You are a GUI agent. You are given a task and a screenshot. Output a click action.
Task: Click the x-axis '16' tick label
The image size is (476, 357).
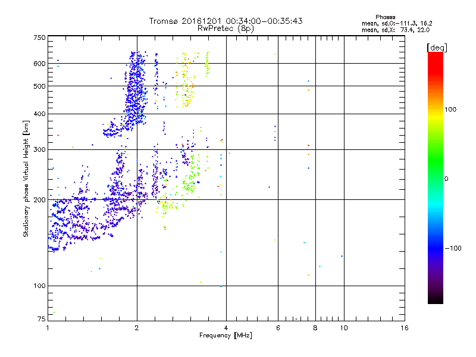(x=405, y=328)
